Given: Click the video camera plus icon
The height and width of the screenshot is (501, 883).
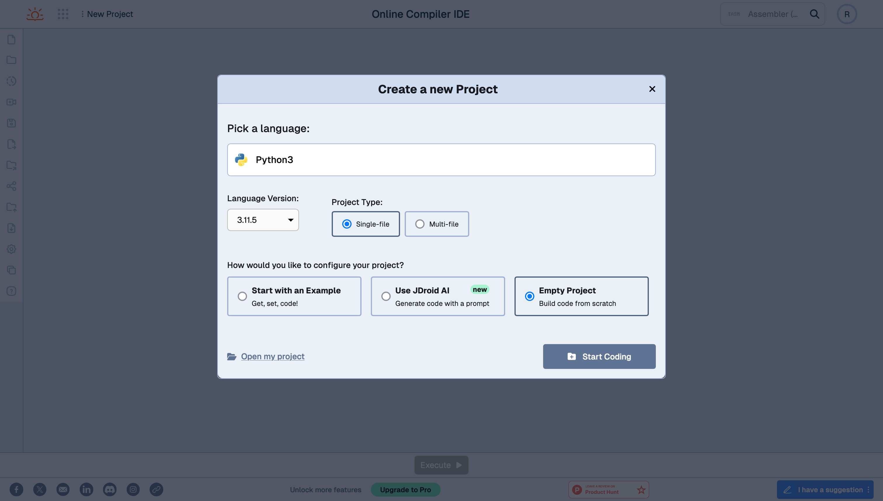Looking at the screenshot, I should coord(11,102).
